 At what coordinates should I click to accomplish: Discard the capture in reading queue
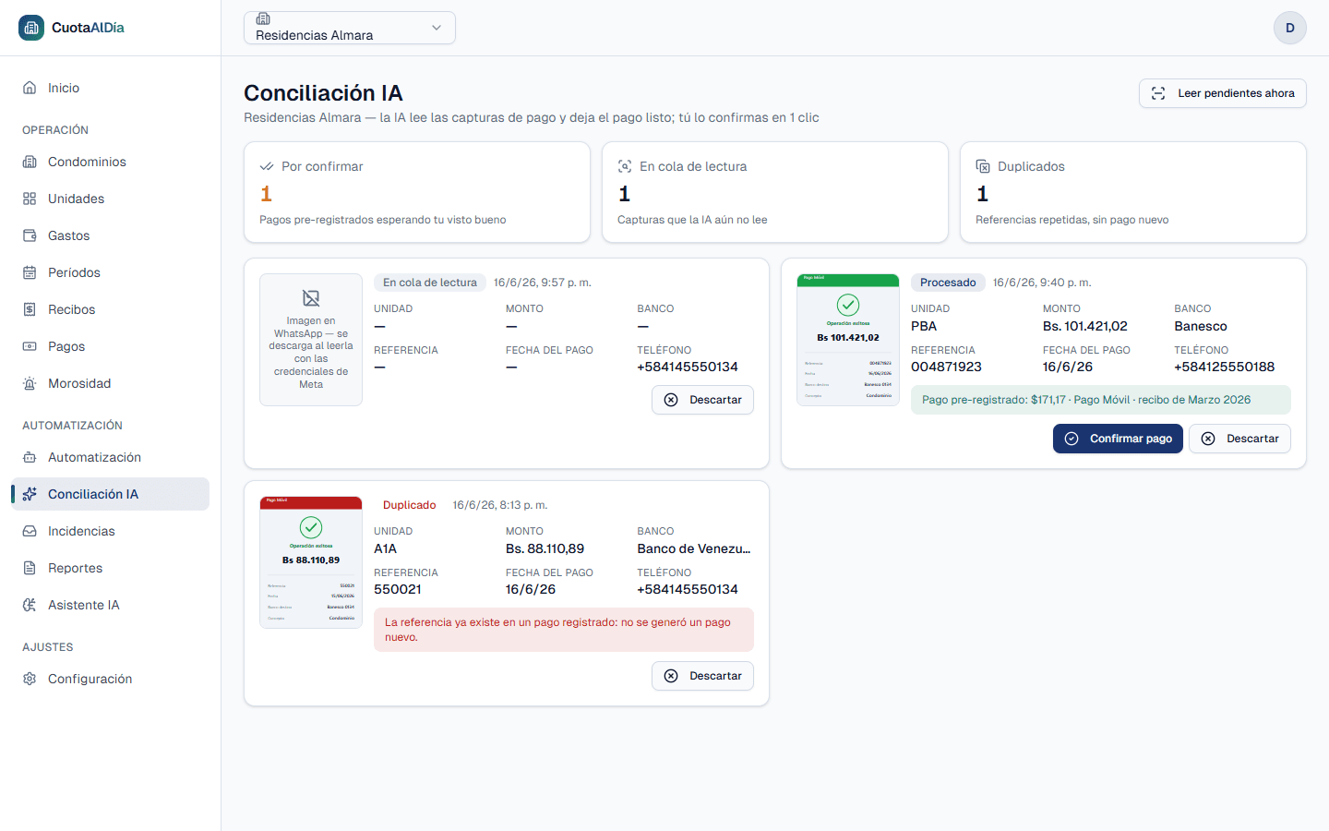pos(702,400)
